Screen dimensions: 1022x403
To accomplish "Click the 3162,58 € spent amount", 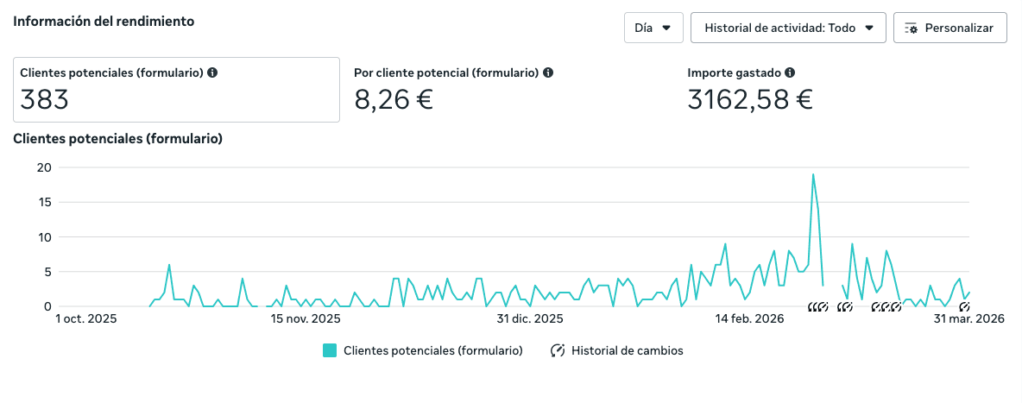I will (x=750, y=100).
